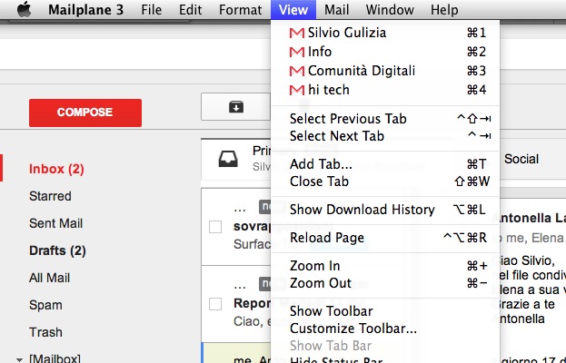Tick checkbox of the sovra... email
This screenshot has height=363, width=566.
[x=215, y=227]
